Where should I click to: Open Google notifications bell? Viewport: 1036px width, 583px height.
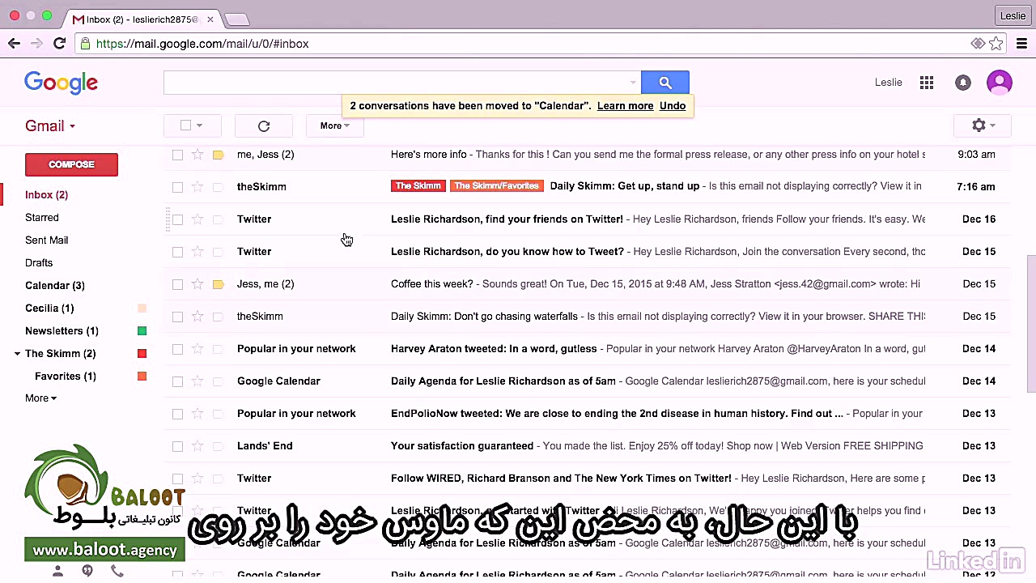(x=962, y=82)
